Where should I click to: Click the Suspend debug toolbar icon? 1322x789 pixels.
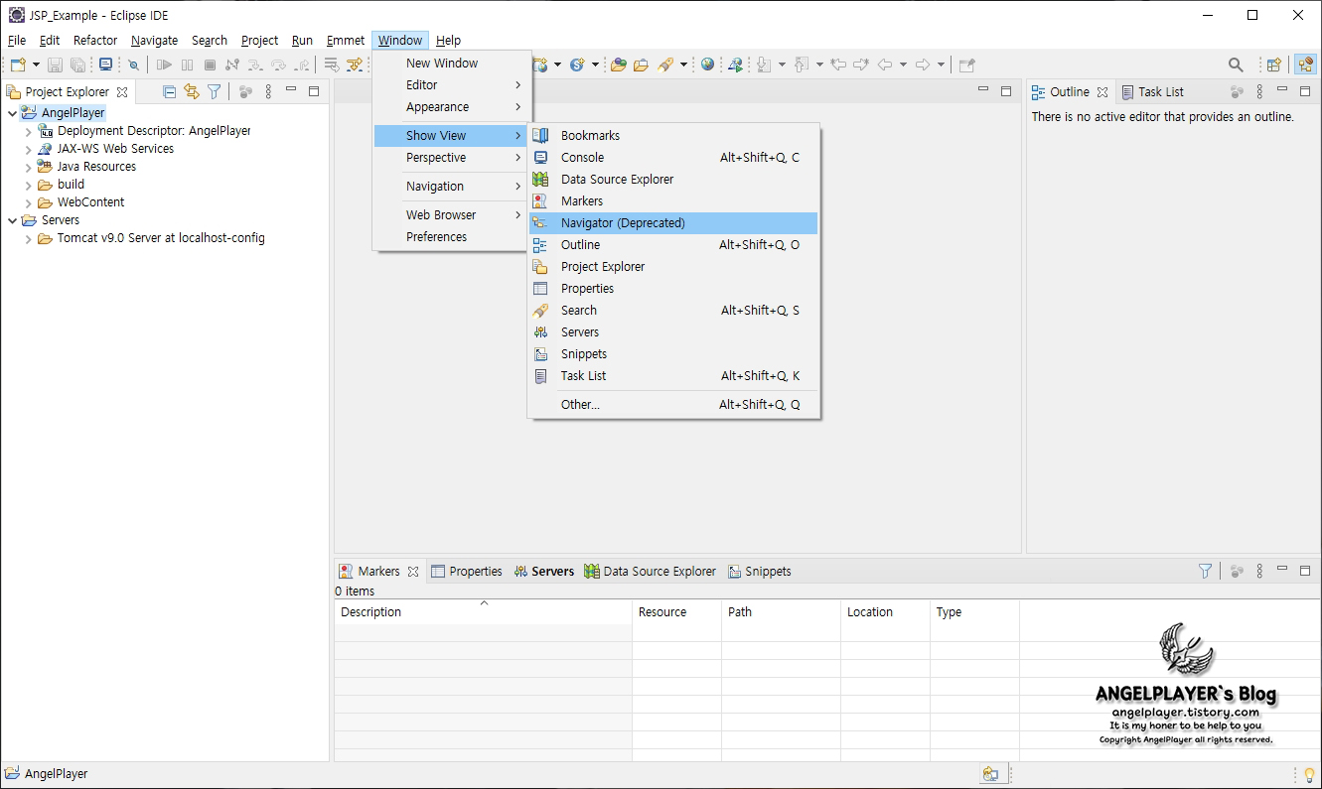(x=187, y=65)
